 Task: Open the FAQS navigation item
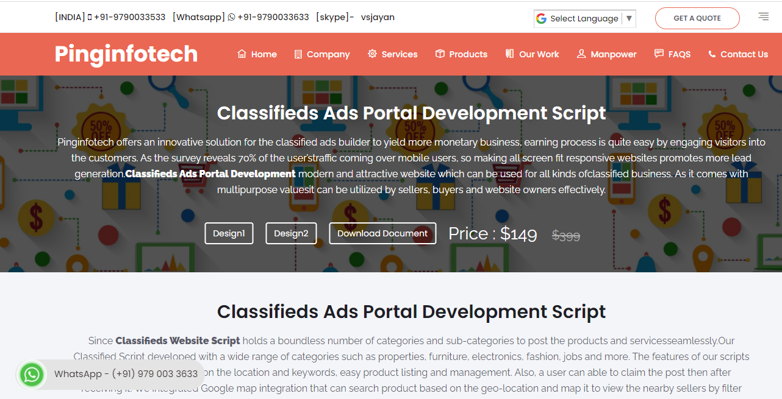point(672,54)
